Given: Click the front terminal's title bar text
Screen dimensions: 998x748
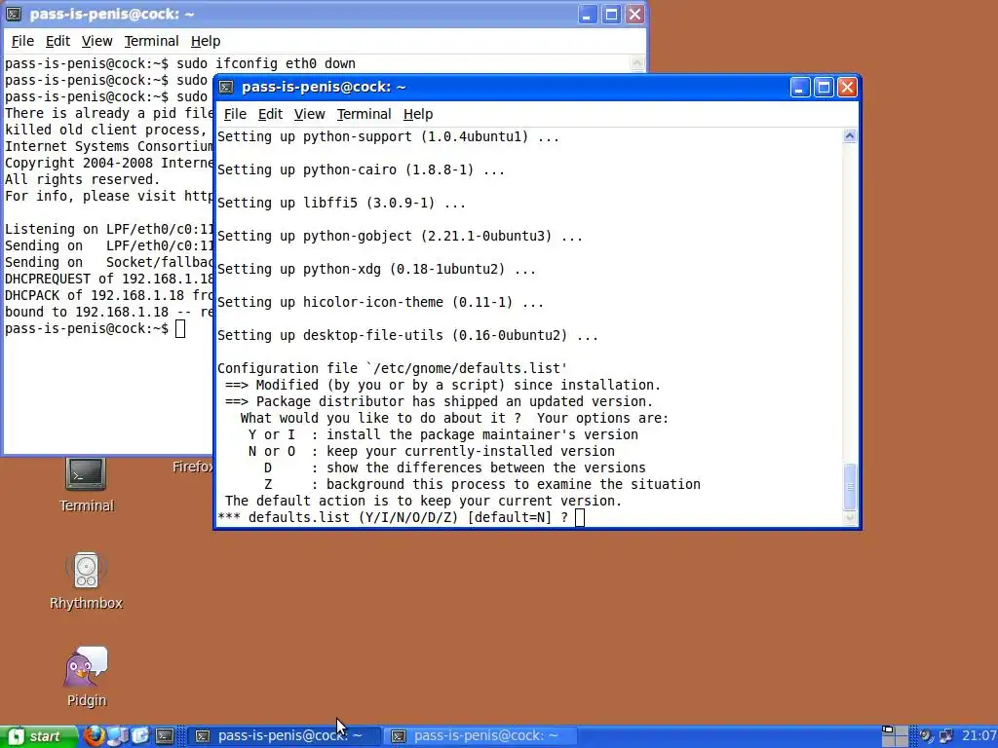Looking at the screenshot, I should pos(324,87).
